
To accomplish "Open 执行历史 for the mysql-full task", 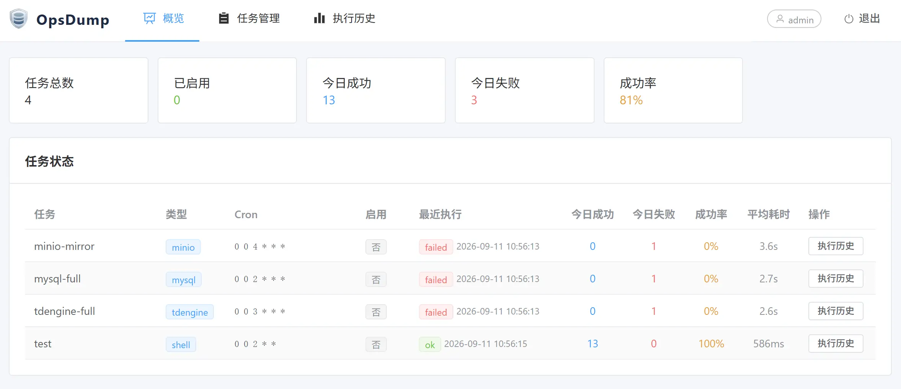I will tap(836, 279).
